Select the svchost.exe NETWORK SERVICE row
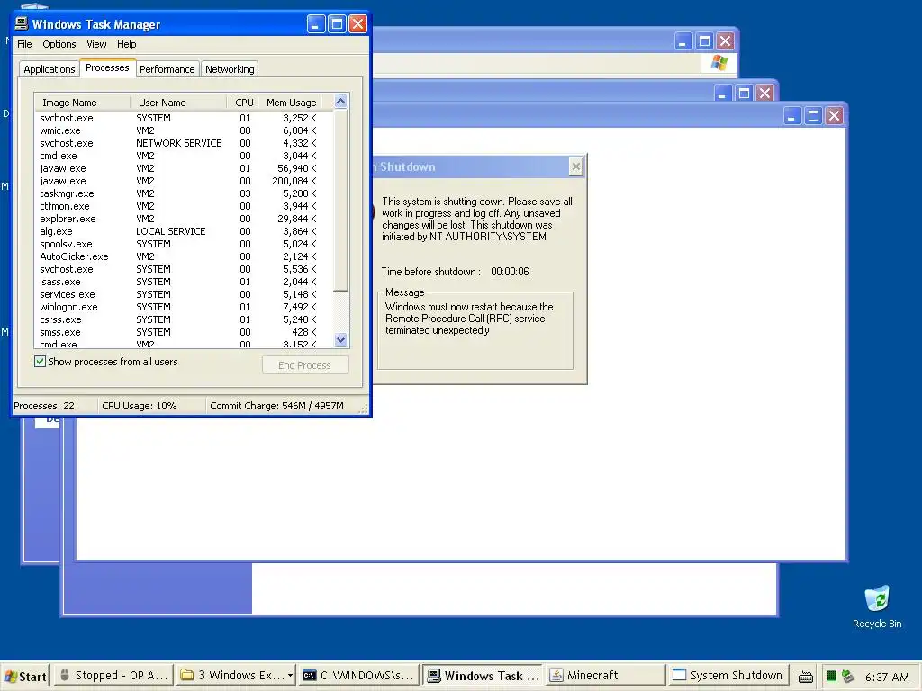922x691 pixels. coord(184,143)
